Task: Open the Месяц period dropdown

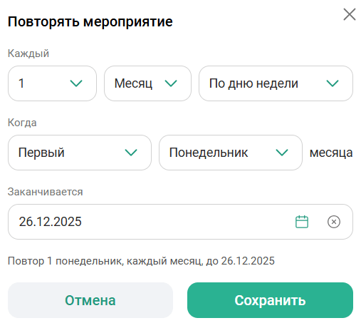Action: [147, 83]
